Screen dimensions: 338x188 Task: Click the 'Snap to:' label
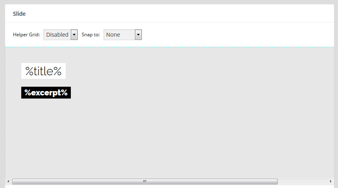pyautogui.click(x=91, y=35)
